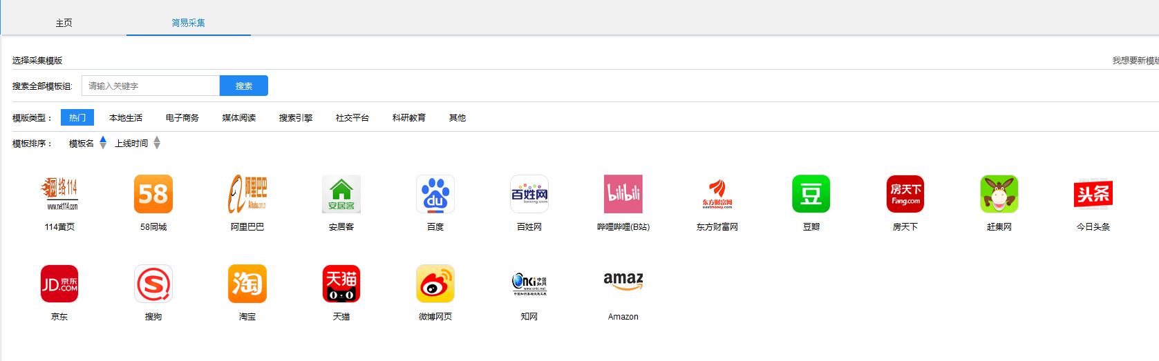1159x361 pixels.
Task: Select the 京东 JD.COM icon
Action: pyautogui.click(x=59, y=284)
